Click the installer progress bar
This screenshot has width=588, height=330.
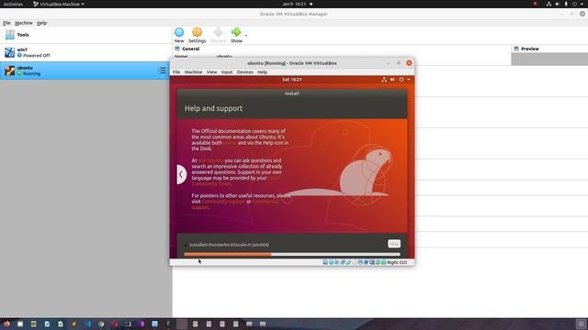point(292,255)
